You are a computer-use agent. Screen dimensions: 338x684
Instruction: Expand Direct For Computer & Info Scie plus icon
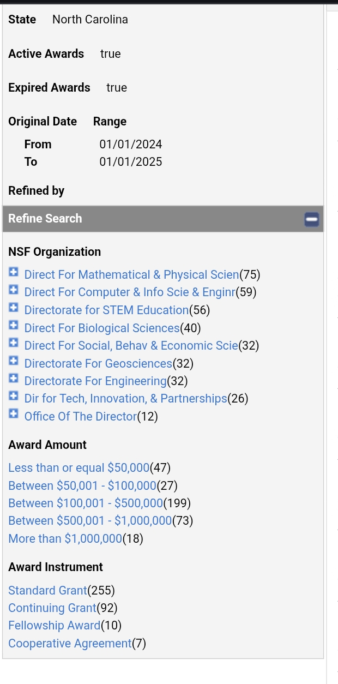[x=14, y=289]
